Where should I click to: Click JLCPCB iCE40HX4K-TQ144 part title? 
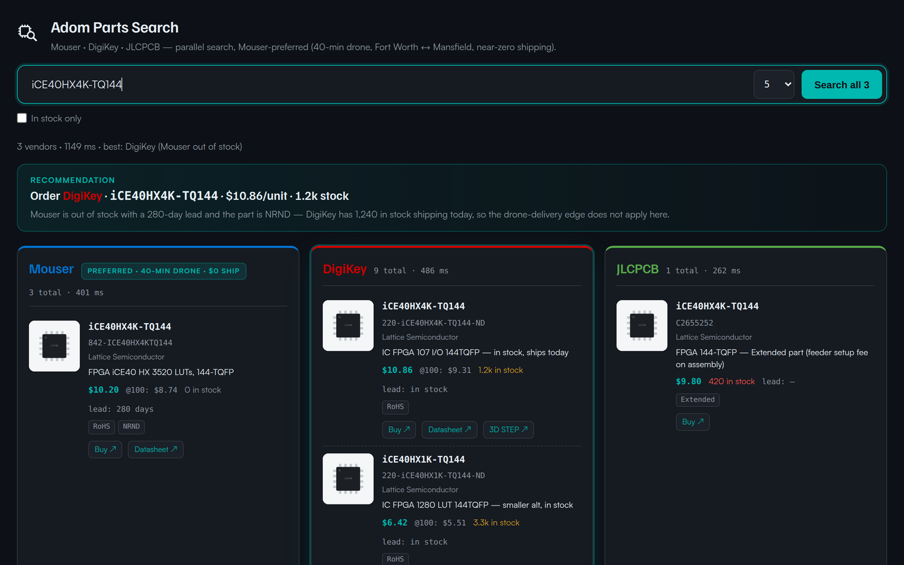click(x=717, y=306)
